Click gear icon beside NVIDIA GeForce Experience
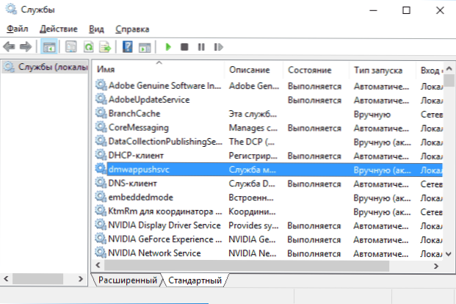This screenshot has width=456, height=304. point(101,239)
